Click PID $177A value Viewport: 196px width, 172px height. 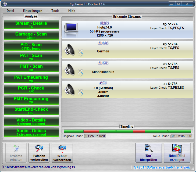[x=173, y=24]
